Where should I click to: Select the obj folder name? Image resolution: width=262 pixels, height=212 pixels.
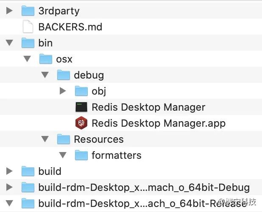99,91
